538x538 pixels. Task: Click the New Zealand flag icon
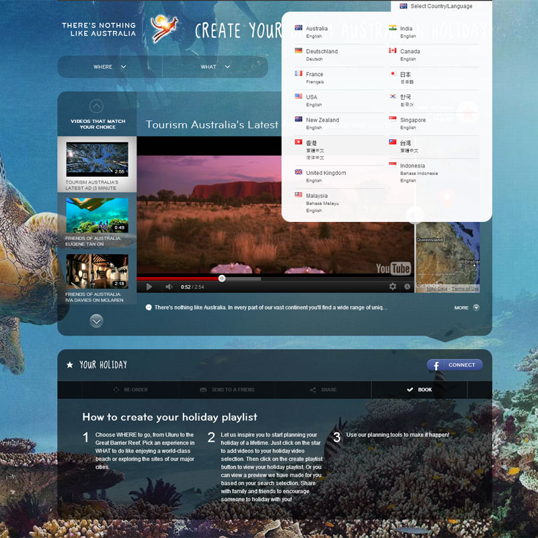coord(299,119)
